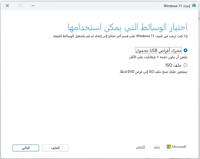
Task: Select the ISO file radio button
Action: tap(185, 65)
